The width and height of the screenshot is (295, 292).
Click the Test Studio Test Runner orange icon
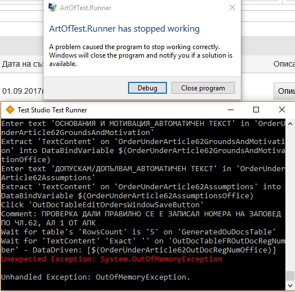point(10,110)
